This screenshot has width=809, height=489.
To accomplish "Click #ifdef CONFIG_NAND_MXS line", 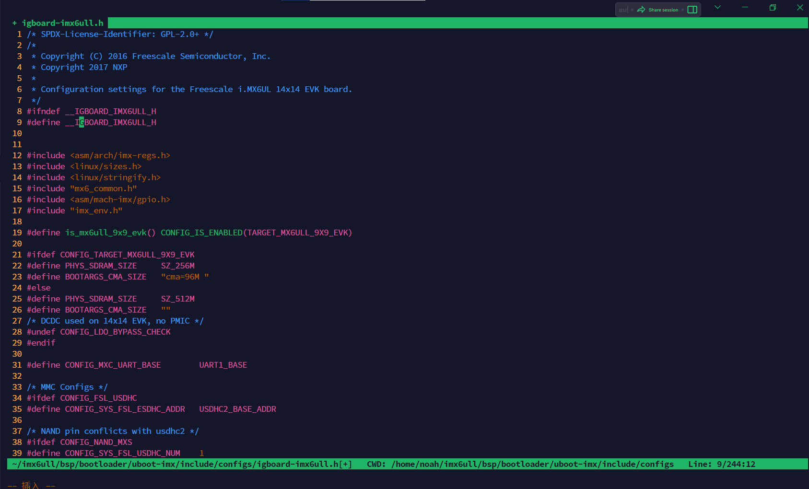I will pos(80,442).
